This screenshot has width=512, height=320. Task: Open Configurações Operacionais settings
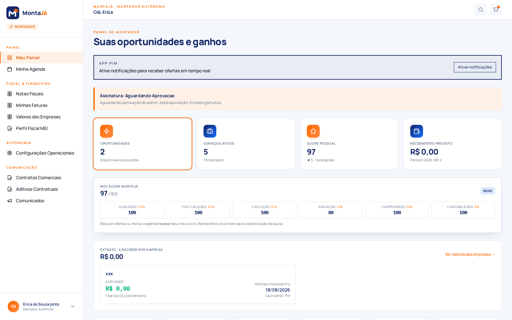click(x=42, y=153)
